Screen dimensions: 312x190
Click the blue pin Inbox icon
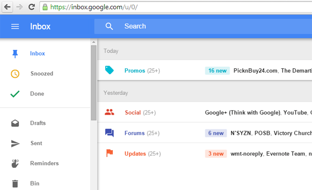click(x=15, y=54)
